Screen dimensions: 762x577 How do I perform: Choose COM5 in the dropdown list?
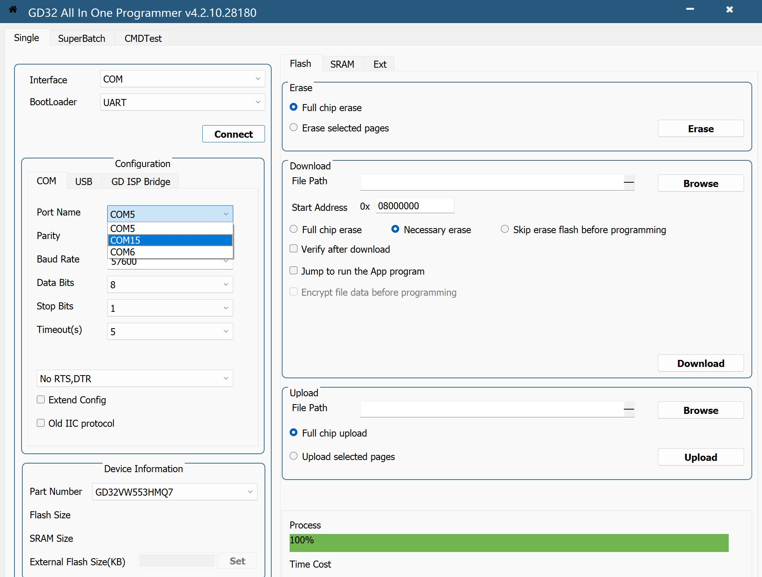pyautogui.click(x=170, y=228)
